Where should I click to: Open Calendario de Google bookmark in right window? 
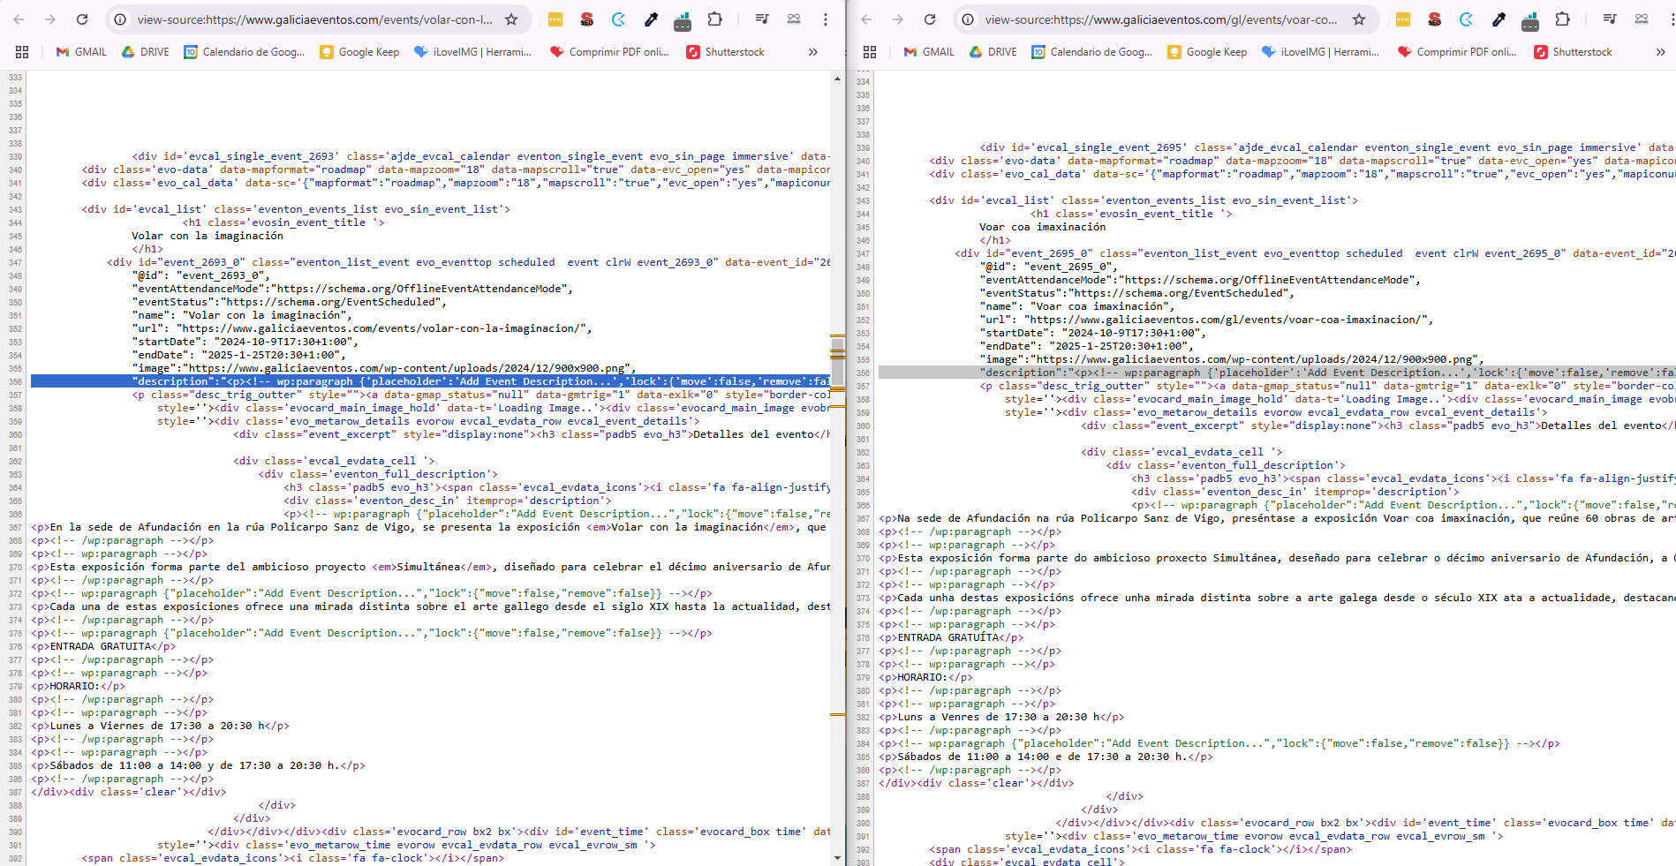click(x=1091, y=52)
